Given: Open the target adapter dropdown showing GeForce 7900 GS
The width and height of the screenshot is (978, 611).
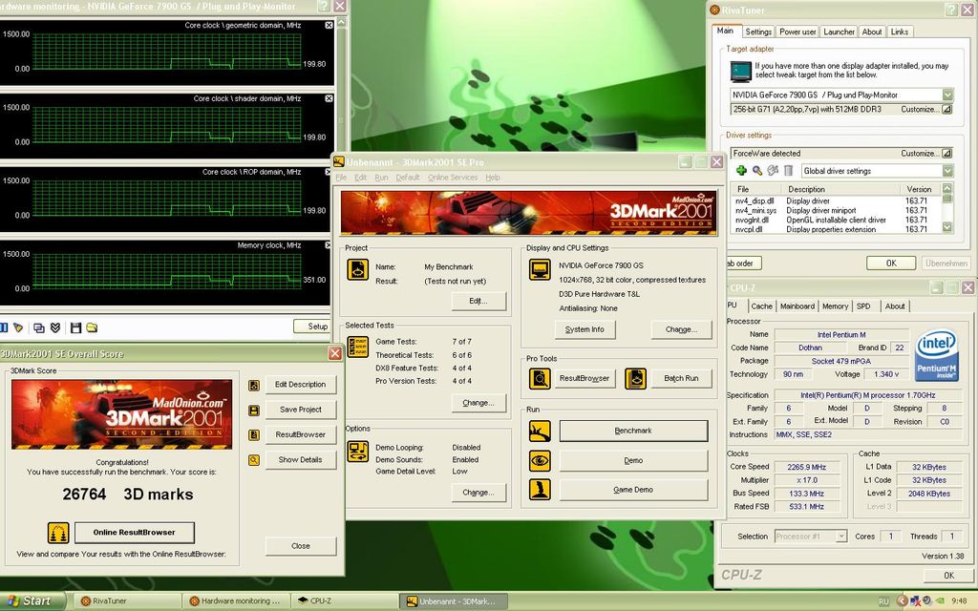Looking at the screenshot, I should click(947, 95).
